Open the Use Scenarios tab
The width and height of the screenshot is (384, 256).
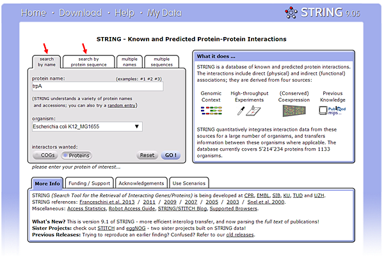(189, 183)
